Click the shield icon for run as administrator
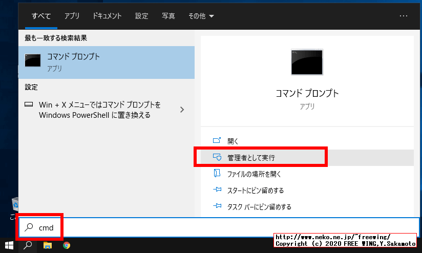Viewport: 422px width, 253px height. 217,157
